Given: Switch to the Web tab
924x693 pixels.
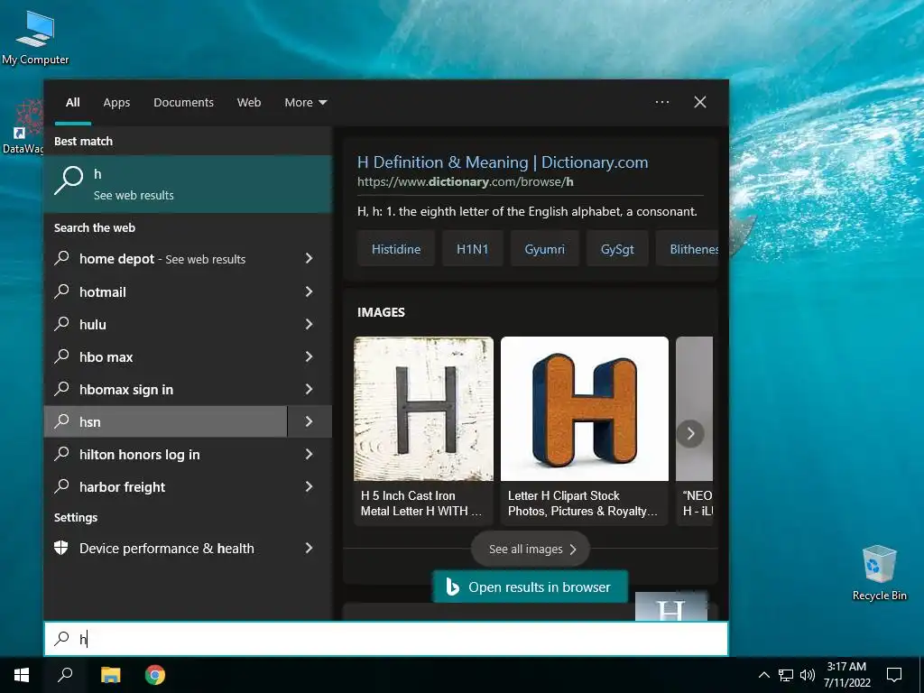Looking at the screenshot, I should pos(249,103).
